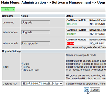Viewport: 106px width, 96px height.
Task: Click the sds-mrsvnc-a hostname
Action: 10,32
